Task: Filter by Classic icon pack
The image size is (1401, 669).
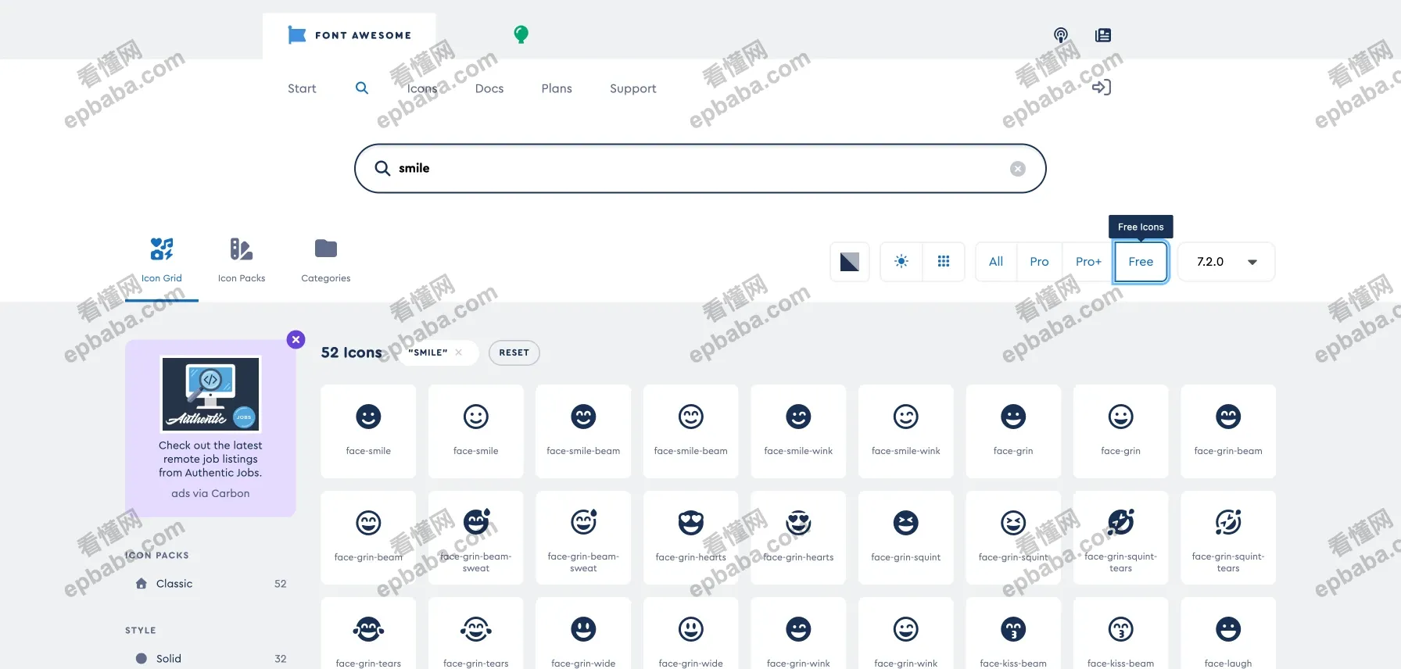Action: [210, 584]
